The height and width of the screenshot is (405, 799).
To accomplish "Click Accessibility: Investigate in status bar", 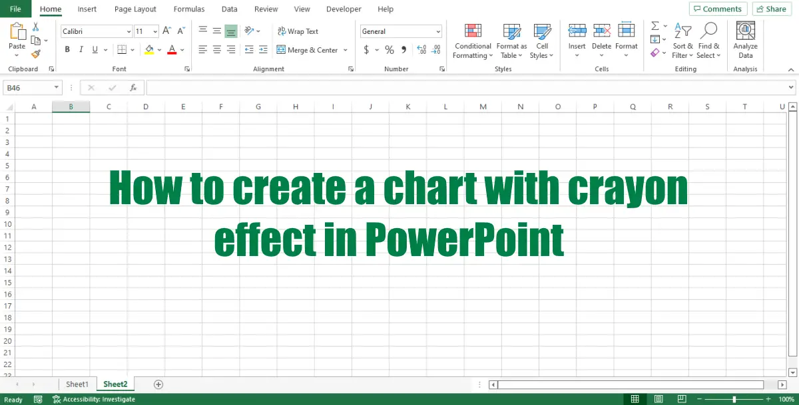I will coord(94,399).
